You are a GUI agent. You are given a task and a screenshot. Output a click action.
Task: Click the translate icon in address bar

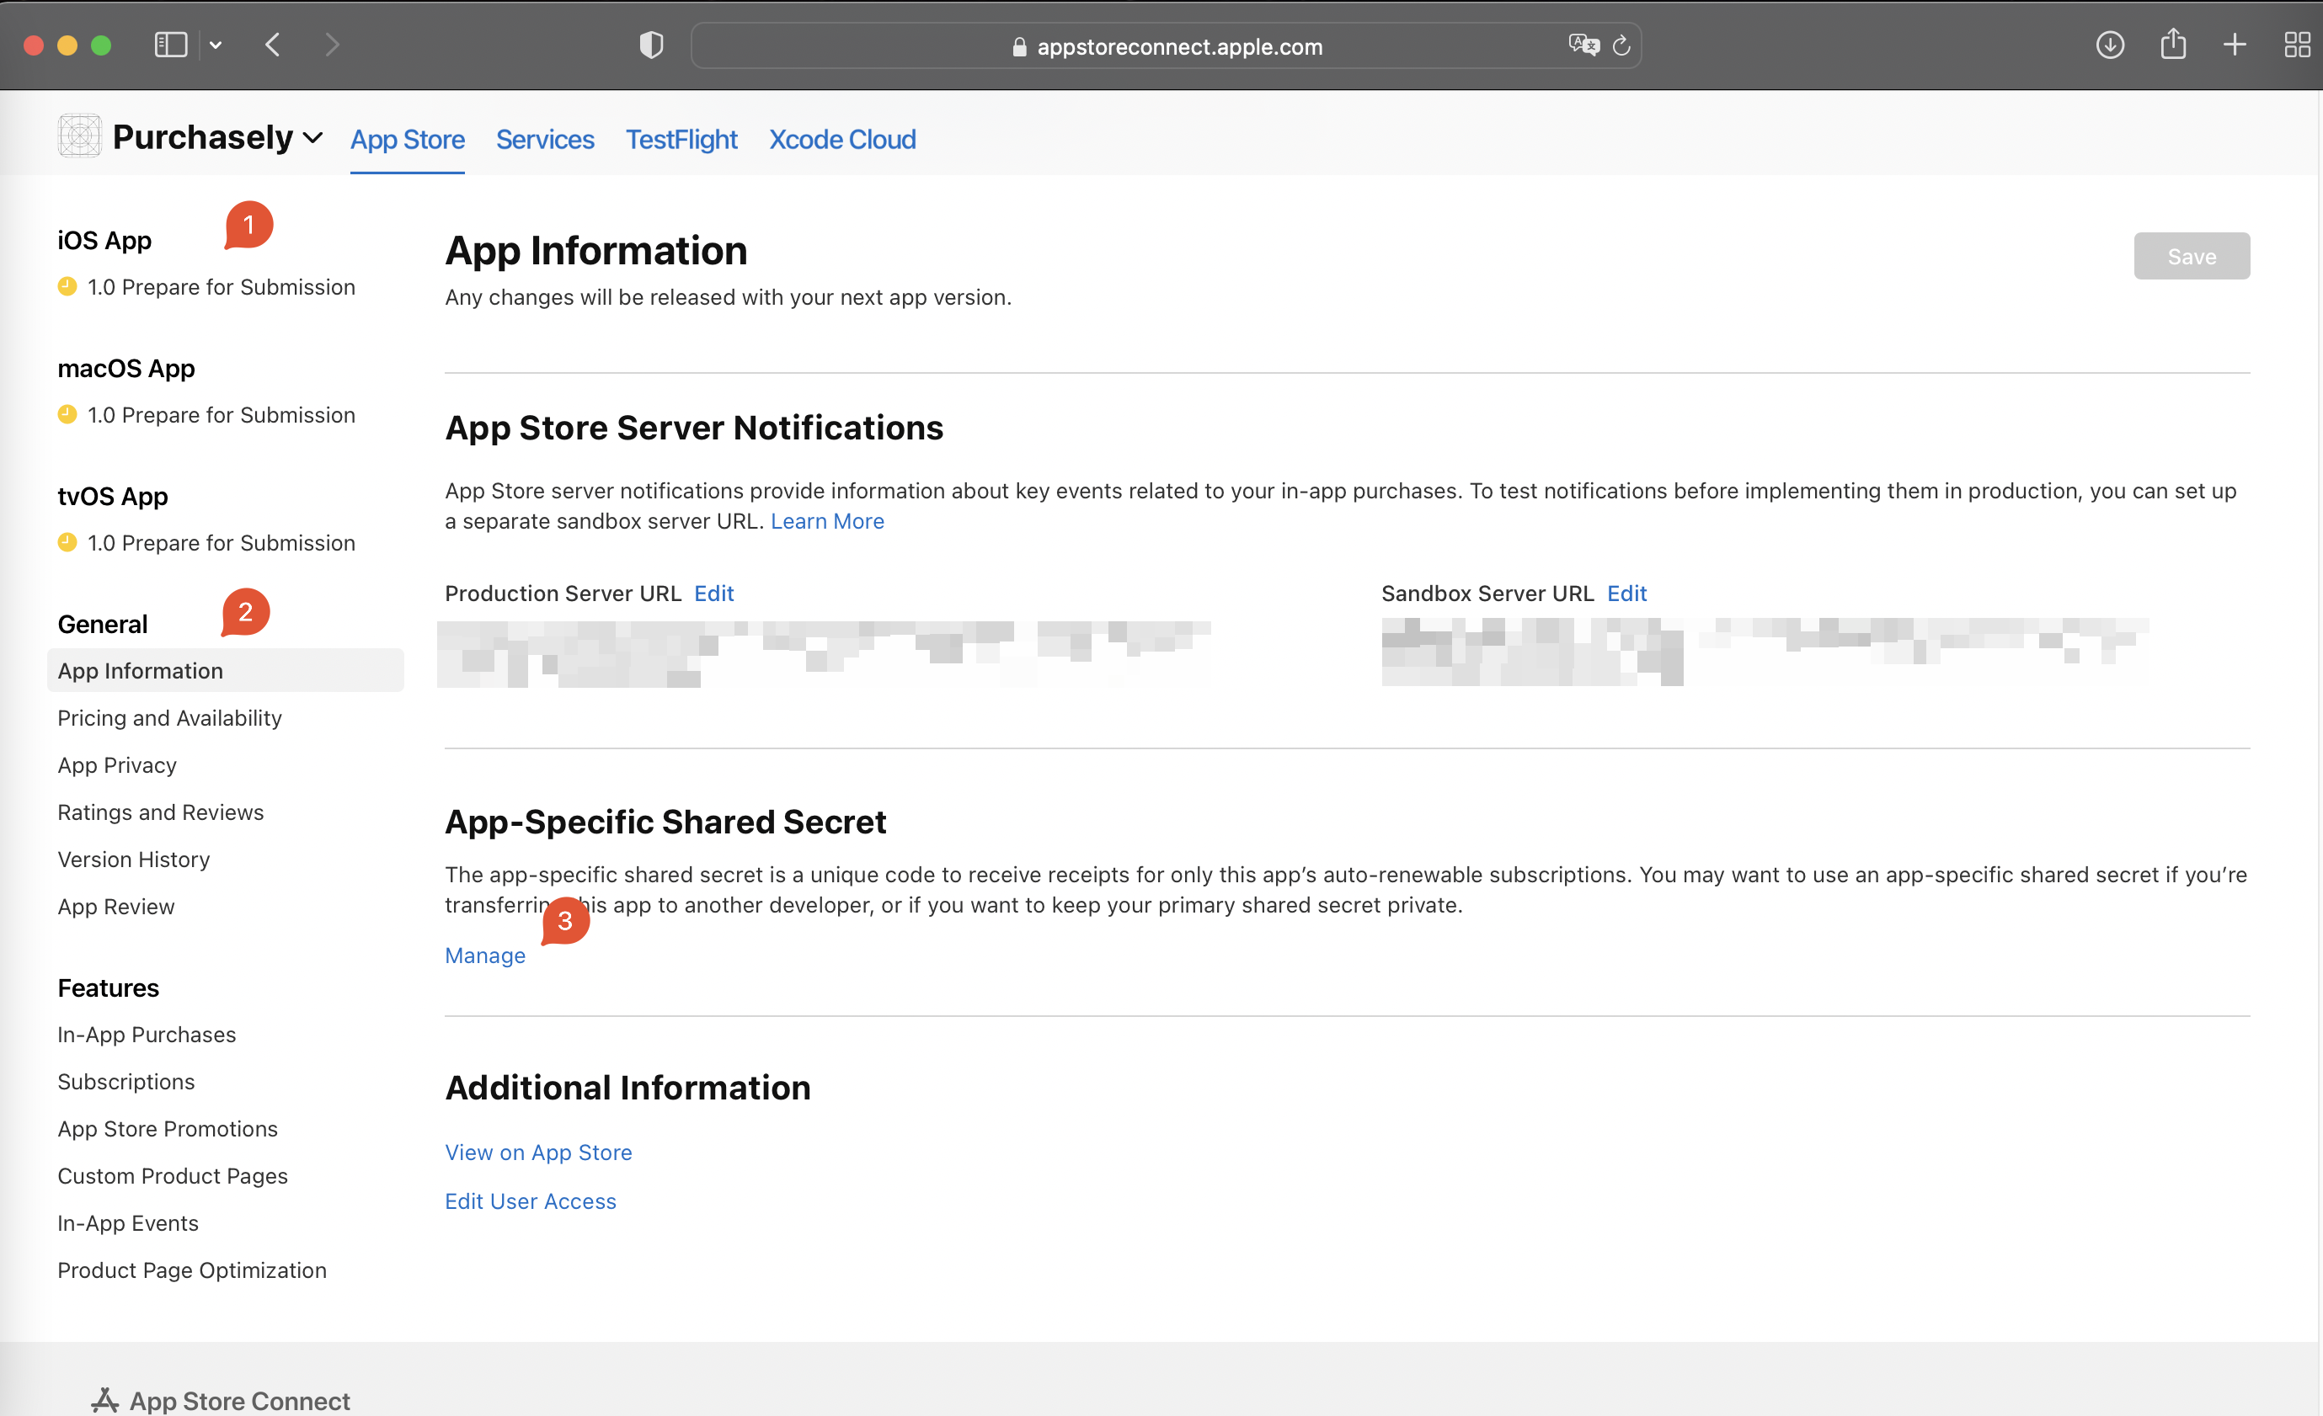click(x=1583, y=45)
